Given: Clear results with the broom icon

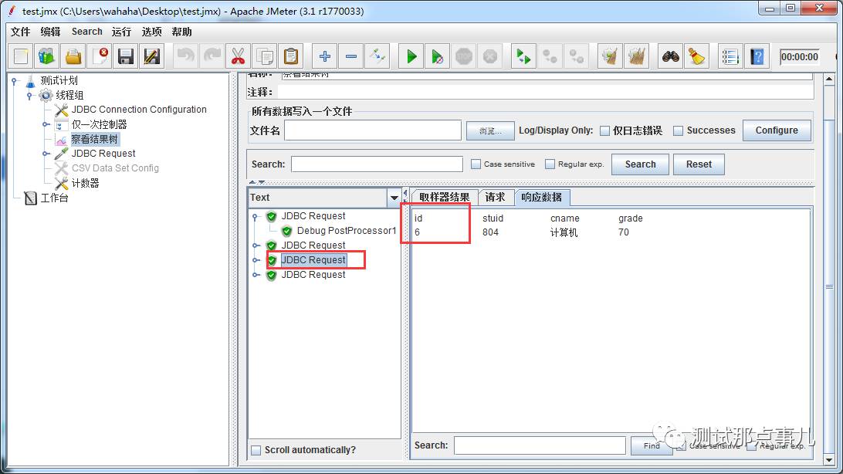Looking at the screenshot, I should [610, 56].
